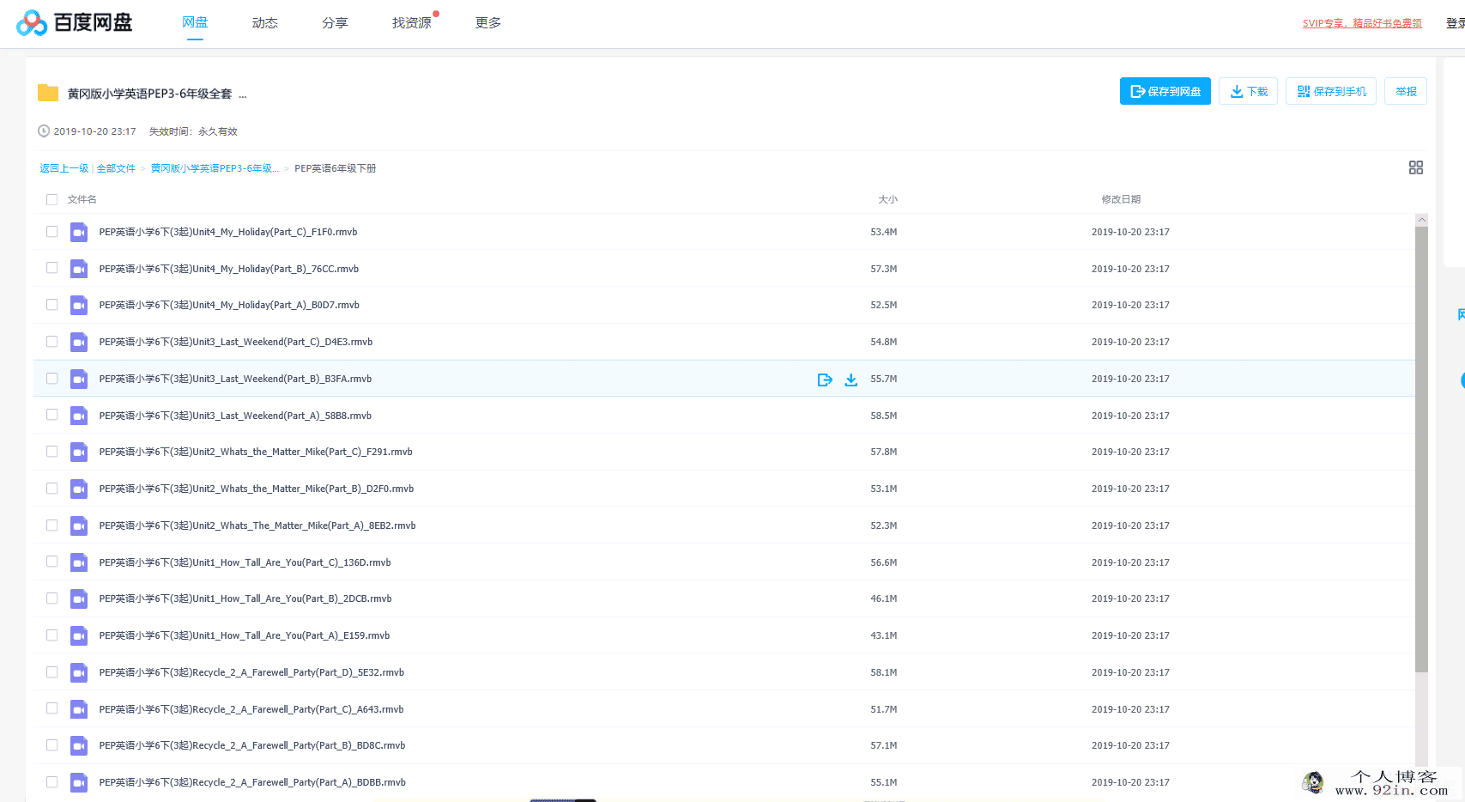1465x802 pixels.
Task: Click the shared folder icon in header
Action: pyautogui.click(x=48, y=93)
